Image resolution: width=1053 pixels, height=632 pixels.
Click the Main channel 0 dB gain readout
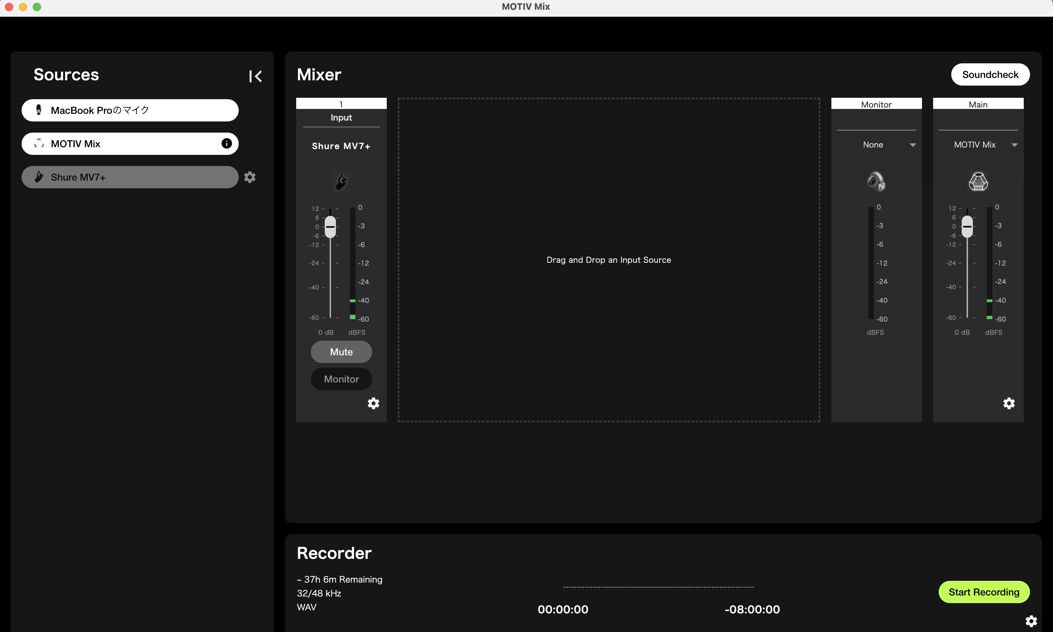click(x=962, y=332)
